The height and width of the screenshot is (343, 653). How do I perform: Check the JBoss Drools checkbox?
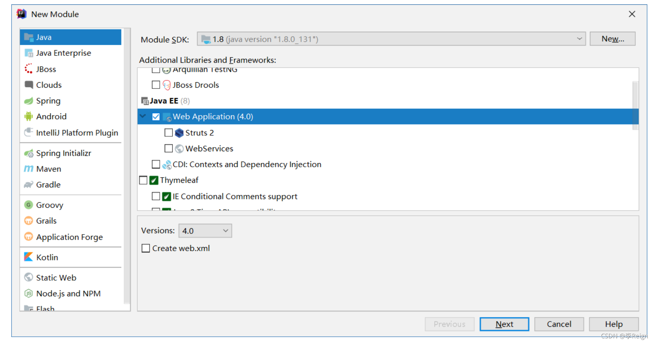tap(156, 85)
